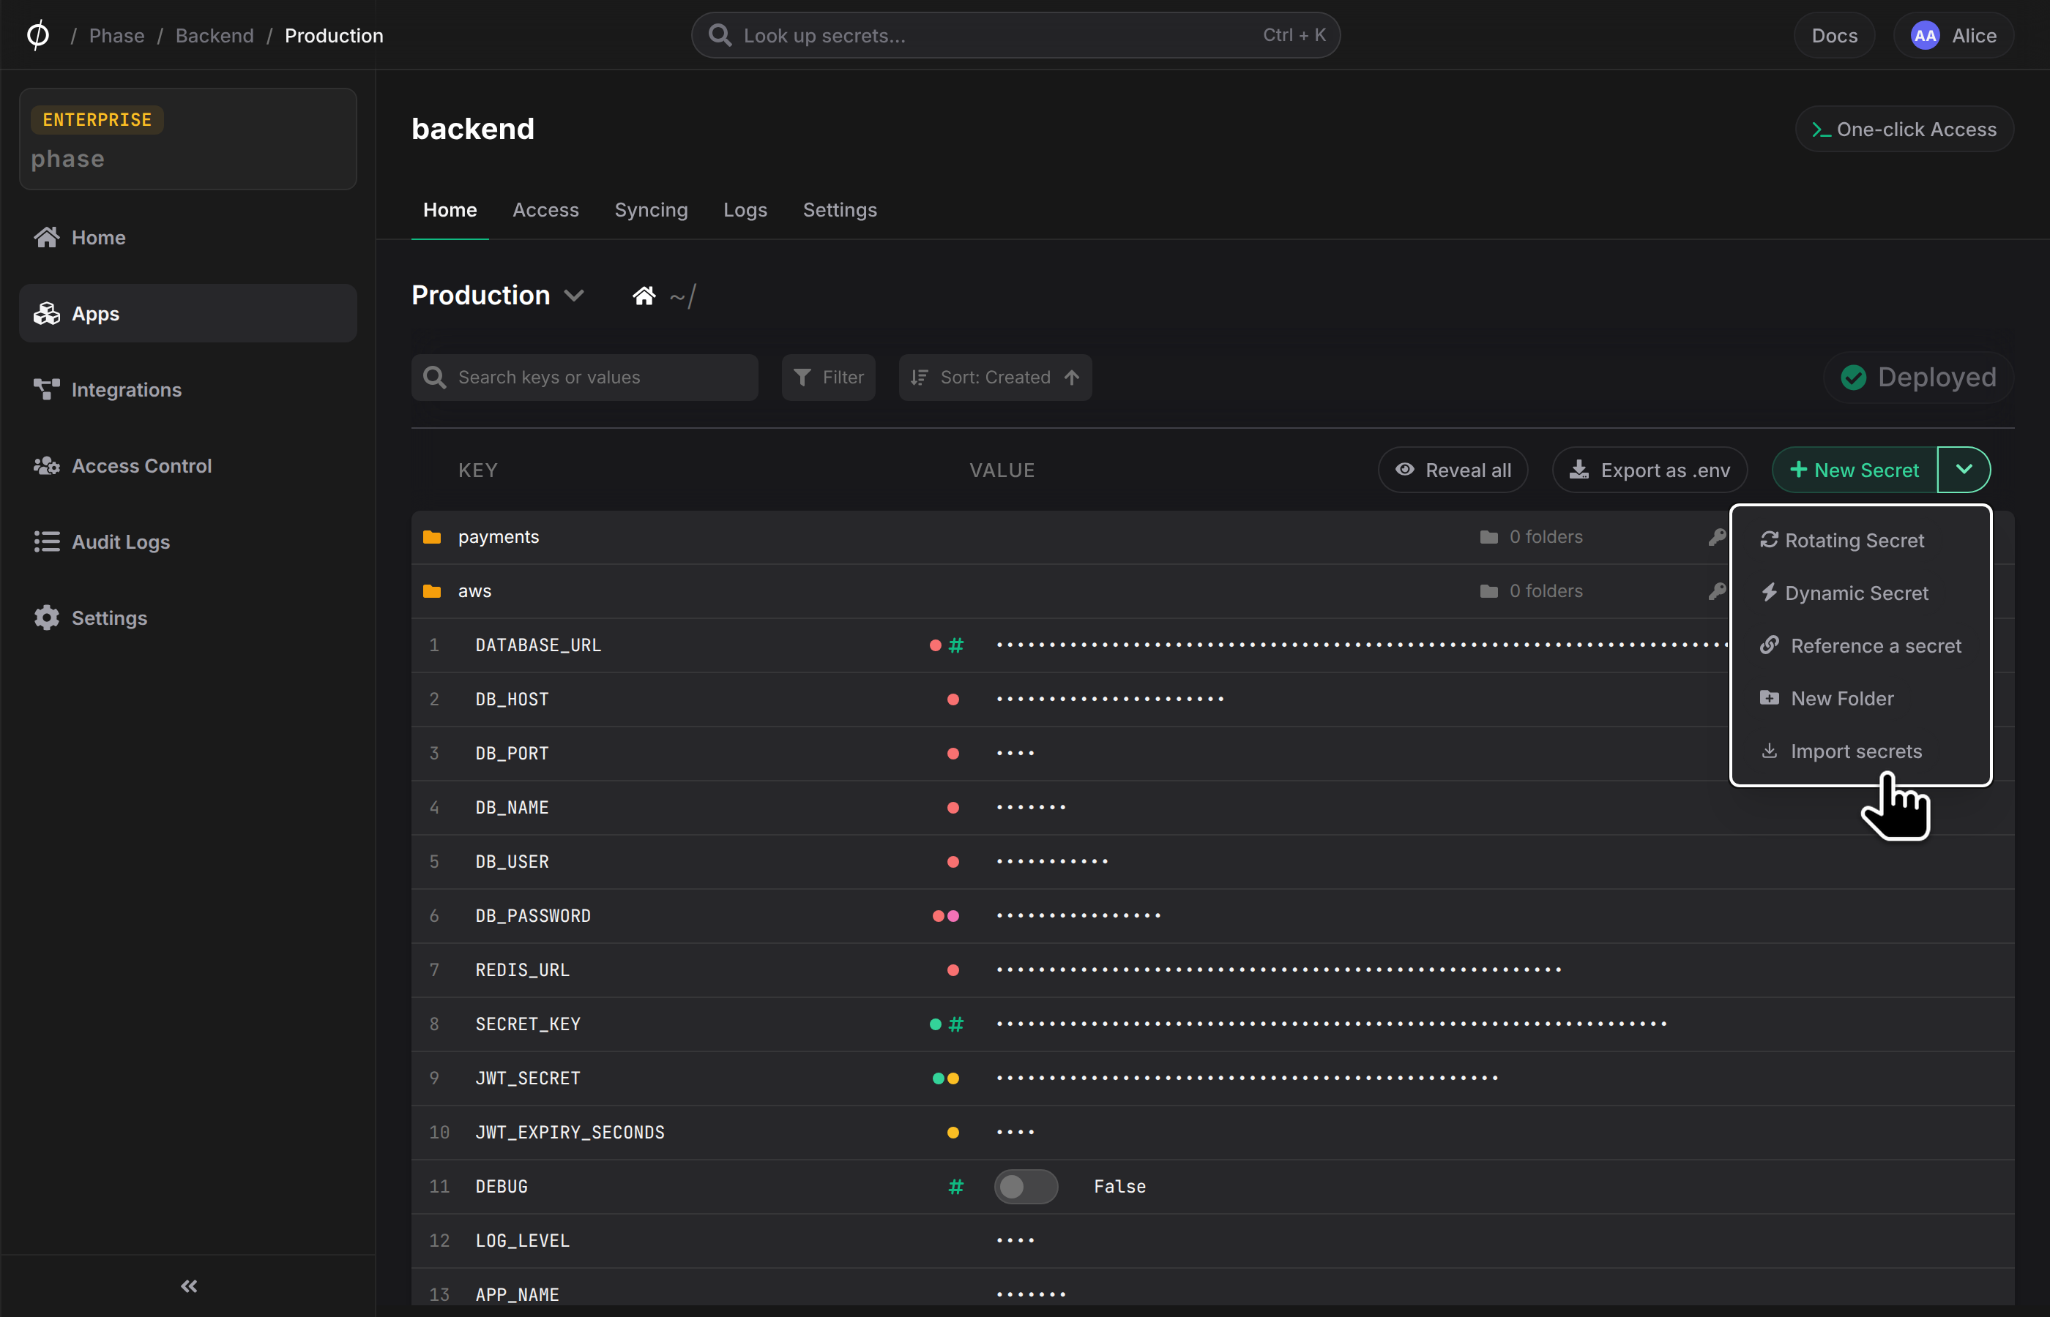The height and width of the screenshot is (1317, 2050).
Task: Click Reveal all to show values
Action: [1453, 470]
